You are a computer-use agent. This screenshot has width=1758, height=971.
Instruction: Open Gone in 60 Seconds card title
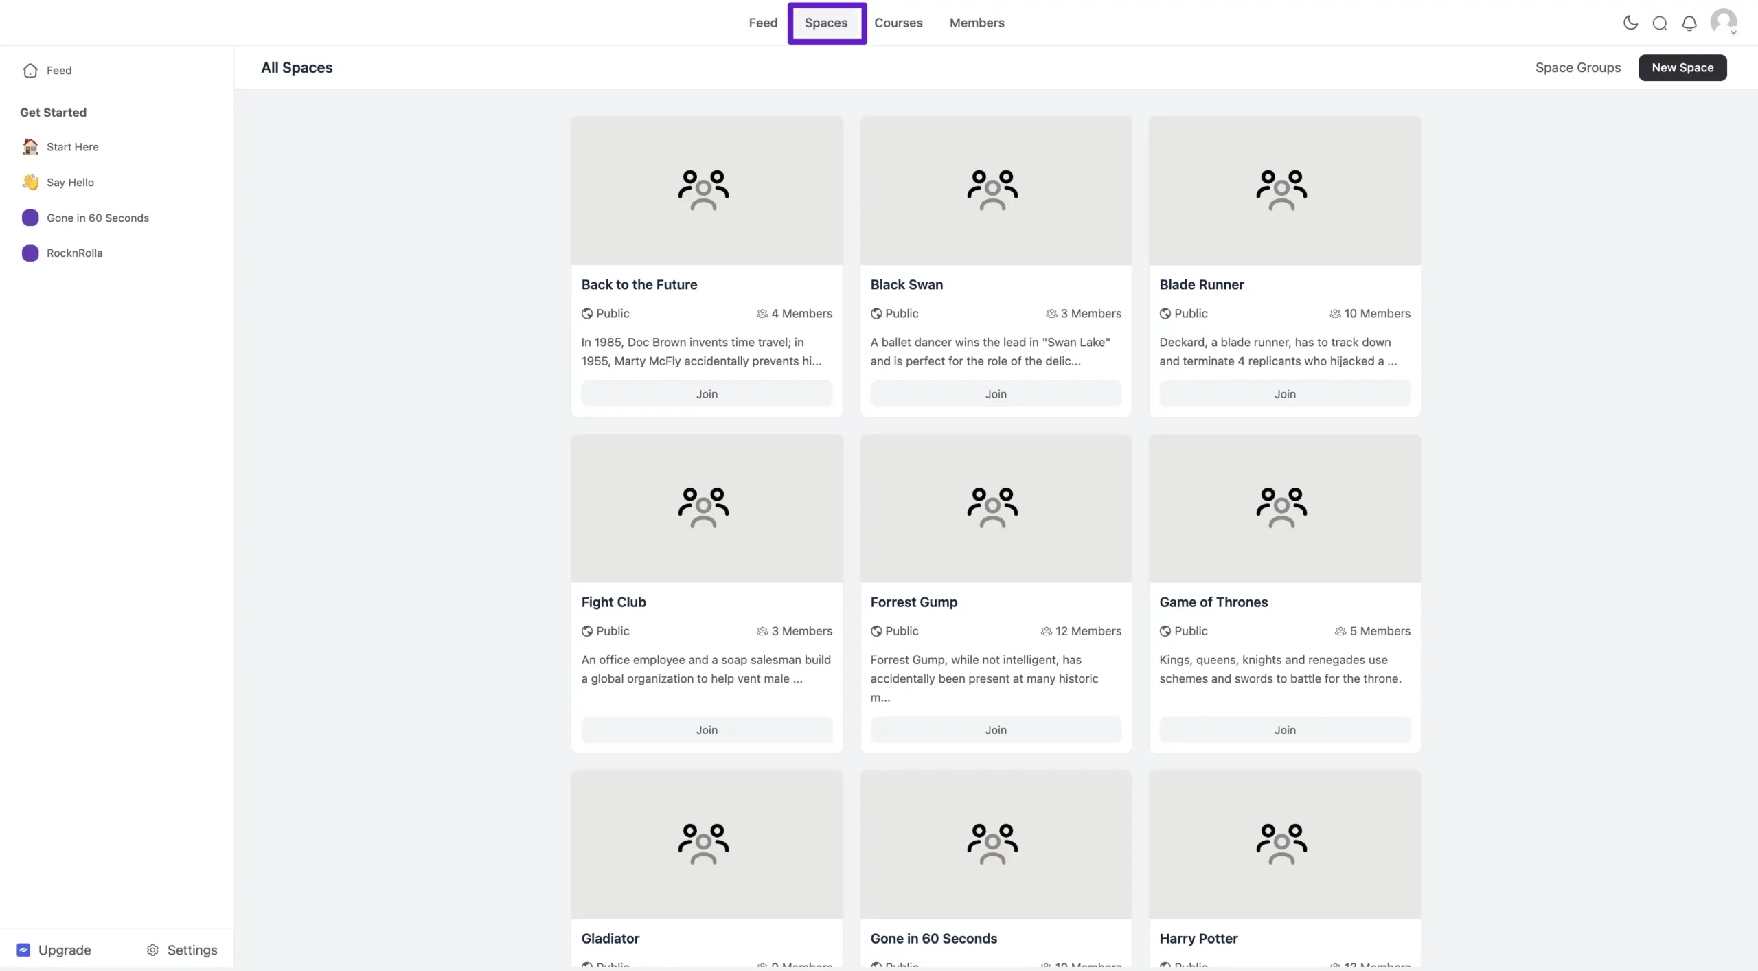[x=934, y=938]
